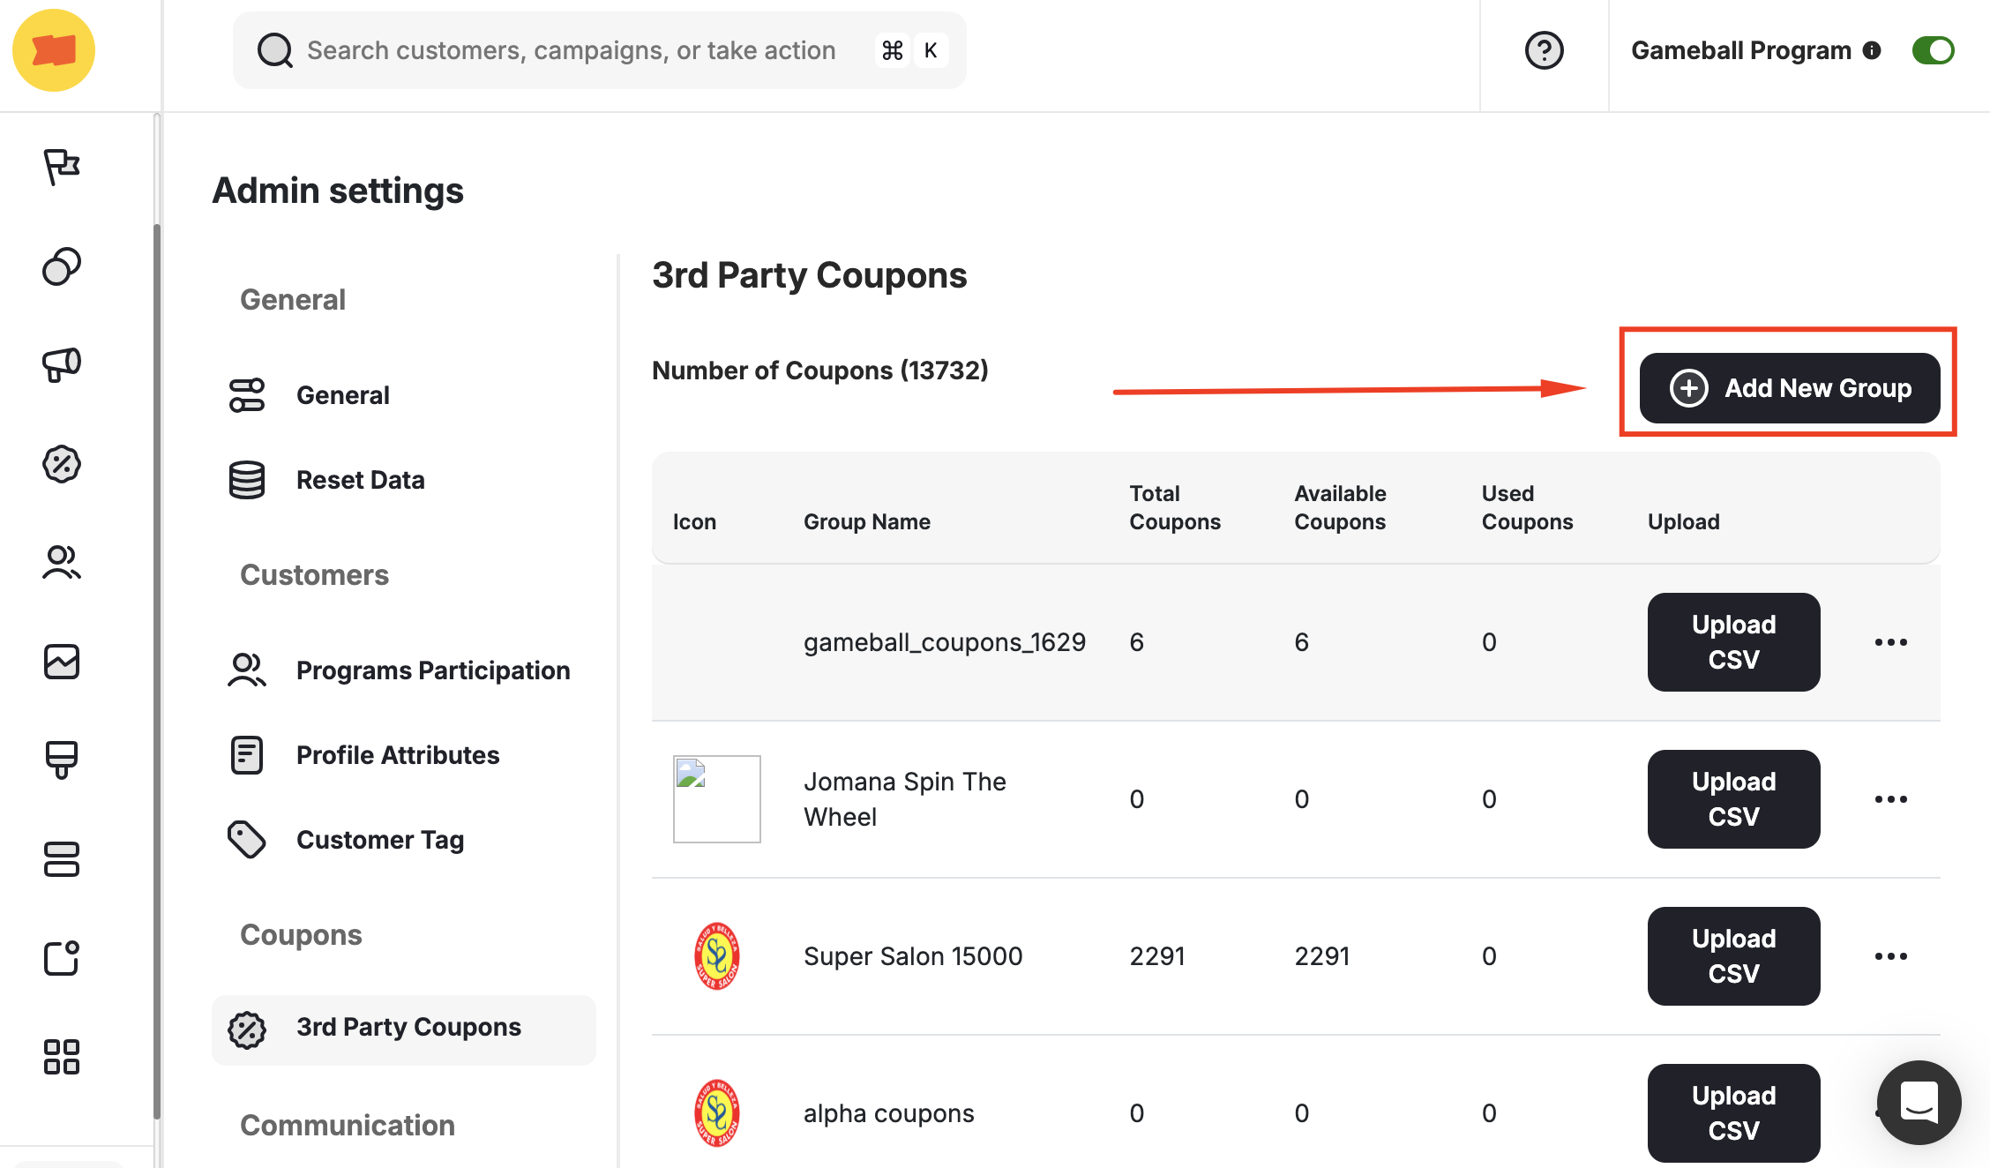The height and width of the screenshot is (1168, 1990).
Task: Go to Profile Attributes settings
Action: 397,755
